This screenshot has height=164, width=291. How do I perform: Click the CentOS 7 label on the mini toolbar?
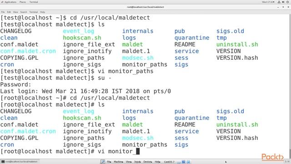(169, 162)
